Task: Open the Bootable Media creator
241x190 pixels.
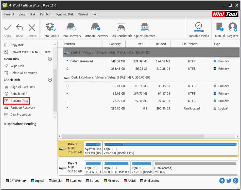Action: [199, 29]
